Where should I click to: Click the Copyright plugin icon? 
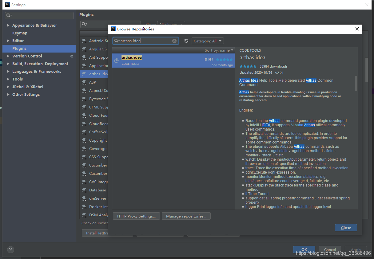(x=84, y=140)
